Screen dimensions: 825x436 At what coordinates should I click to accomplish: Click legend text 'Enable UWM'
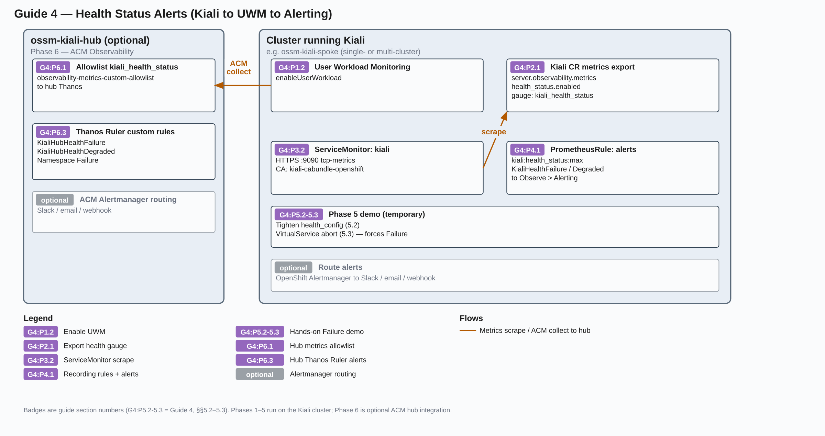(x=84, y=332)
